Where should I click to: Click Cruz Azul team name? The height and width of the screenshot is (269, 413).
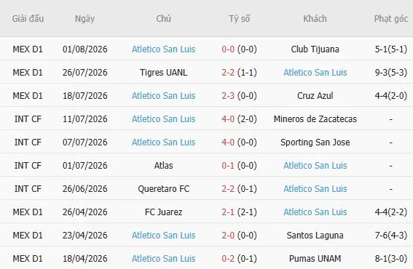(x=315, y=96)
